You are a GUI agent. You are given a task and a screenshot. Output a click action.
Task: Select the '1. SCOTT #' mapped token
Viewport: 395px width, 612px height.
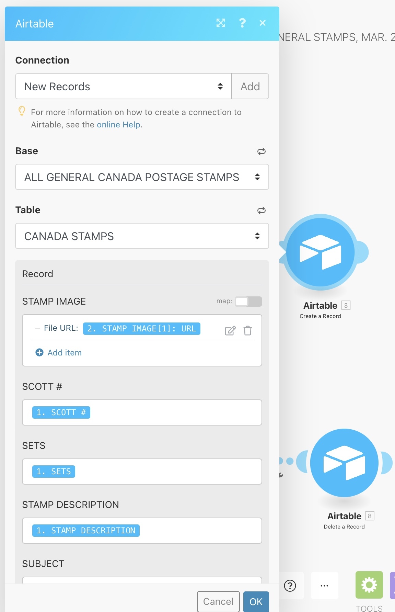click(x=61, y=412)
